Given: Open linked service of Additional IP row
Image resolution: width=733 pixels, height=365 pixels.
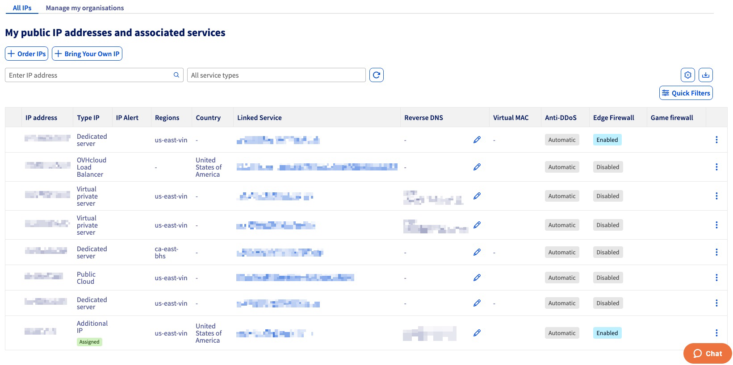Looking at the screenshot, I should pyautogui.click(x=274, y=333).
